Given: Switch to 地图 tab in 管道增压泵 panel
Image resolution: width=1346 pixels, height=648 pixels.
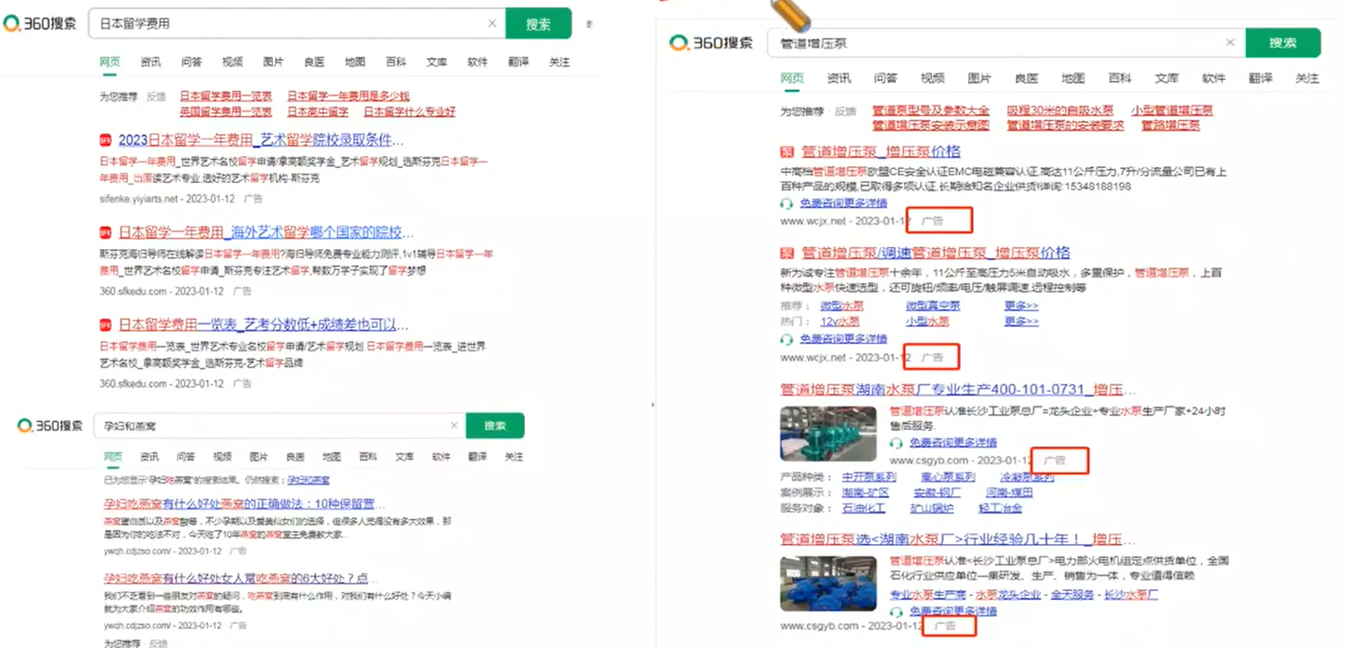Looking at the screenshot, I should click(1073, 78).
